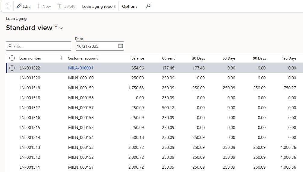Screen dimensions: 303x172
Task: Sort by the Customer account column header
Action: [x=83, y=58]
